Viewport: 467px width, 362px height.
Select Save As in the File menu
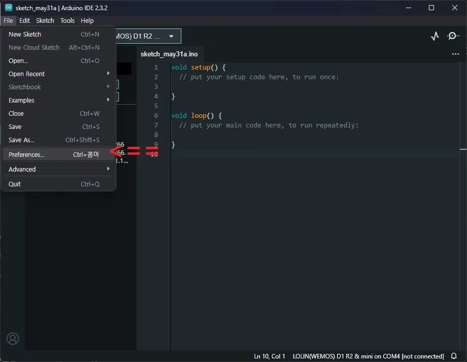(x=21, y=140)
